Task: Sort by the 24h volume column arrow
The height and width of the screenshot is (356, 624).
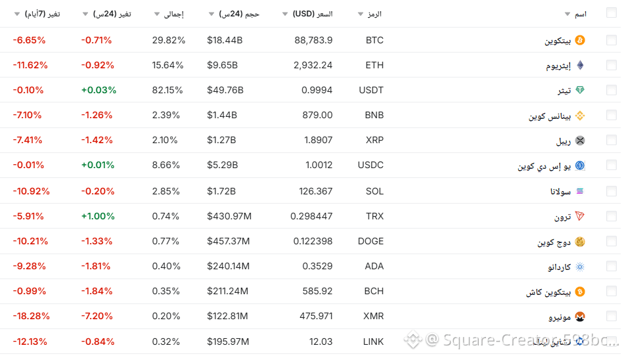Action: (x=212, y=14)
